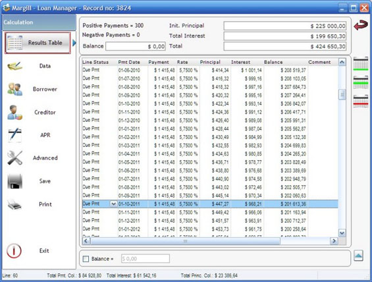
Task: Click the vertical scrollbar thumb
Action: [342, 94]
